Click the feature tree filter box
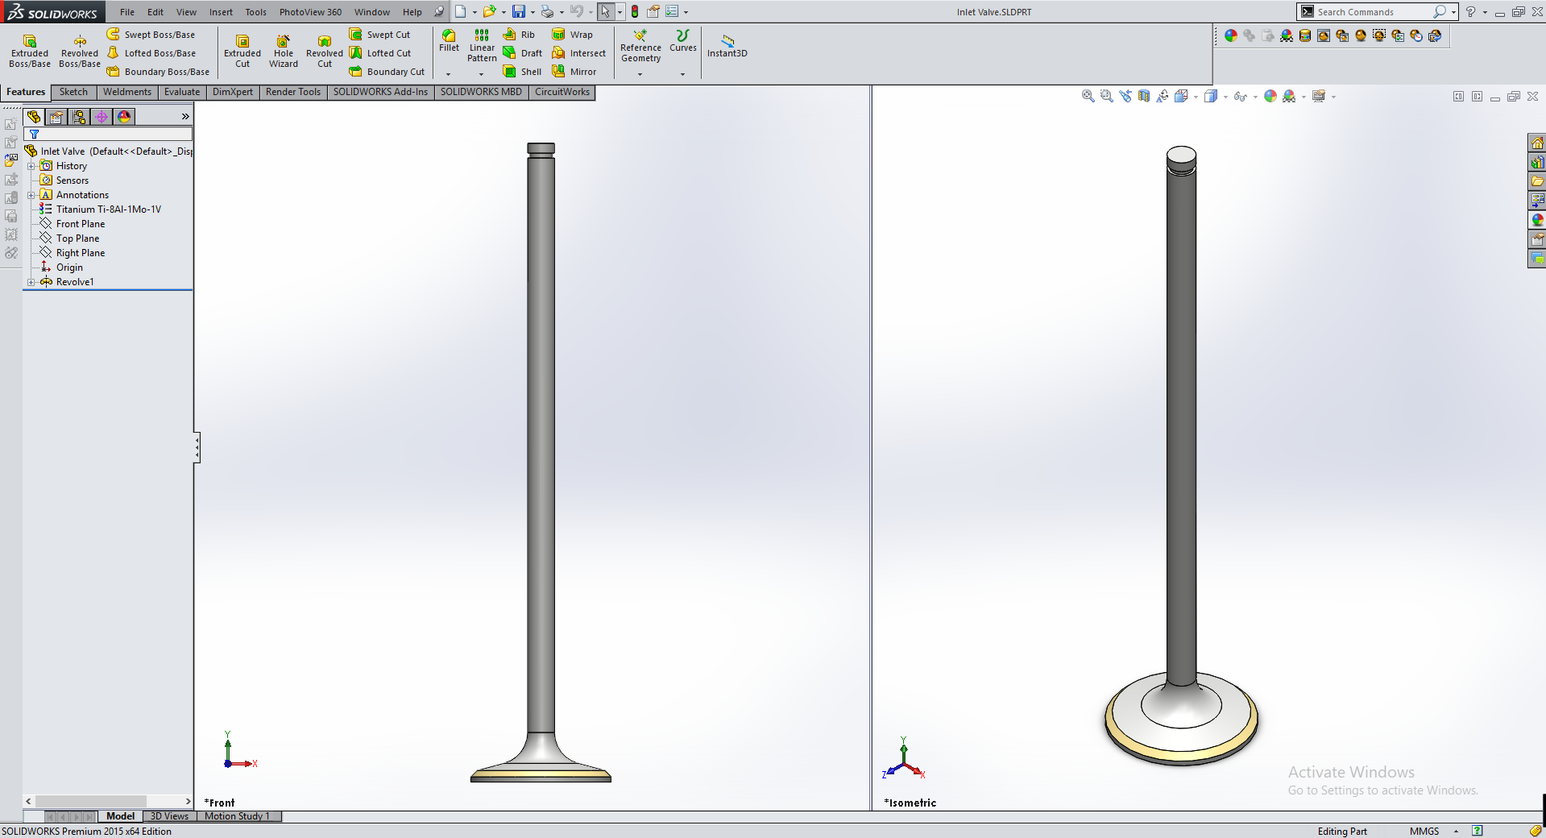The width and height of the screenshot is (1546, 838). [x=108, y=135]
